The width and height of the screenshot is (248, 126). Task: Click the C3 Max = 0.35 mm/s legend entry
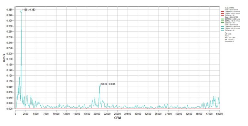pyautogui.click(x=232, y=28)
